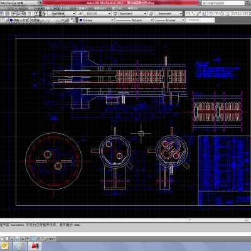Toggle Ortho mode in status bar
Viewport: 251px width, 251px height.
click(13, 238)
